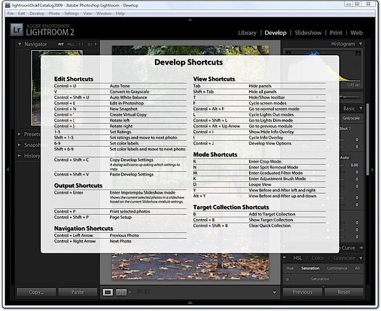Open the Help menu

pos(120,13)
